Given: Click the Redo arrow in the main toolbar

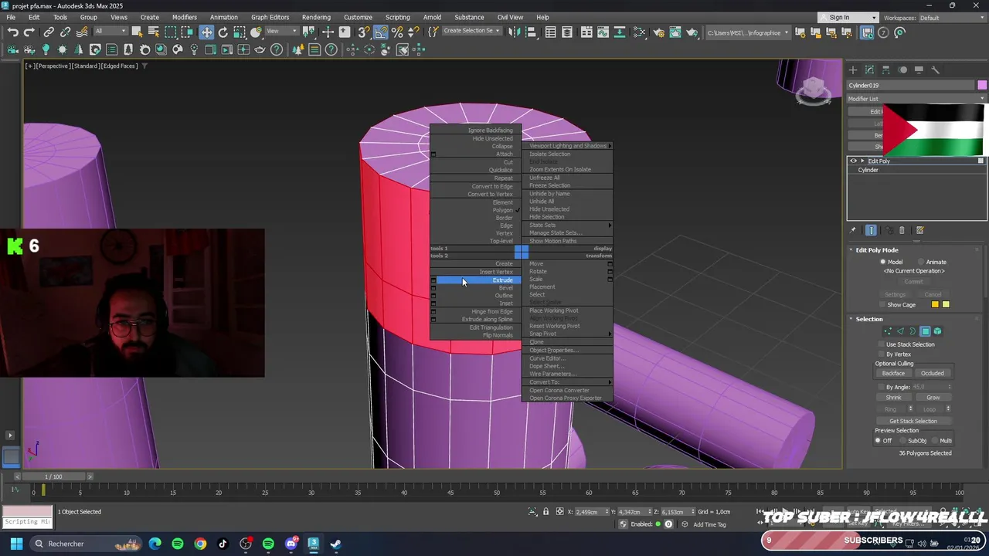Looking at the screenshot, I should pyautogui.click(x=29, y=32).
